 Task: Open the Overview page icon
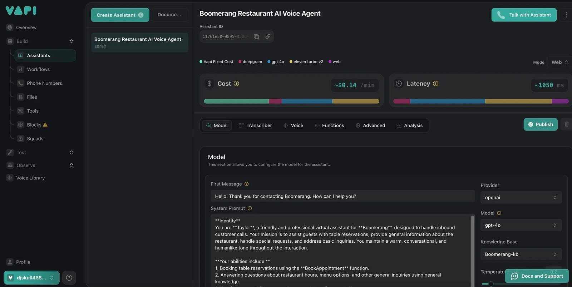(x=10, y=28)
